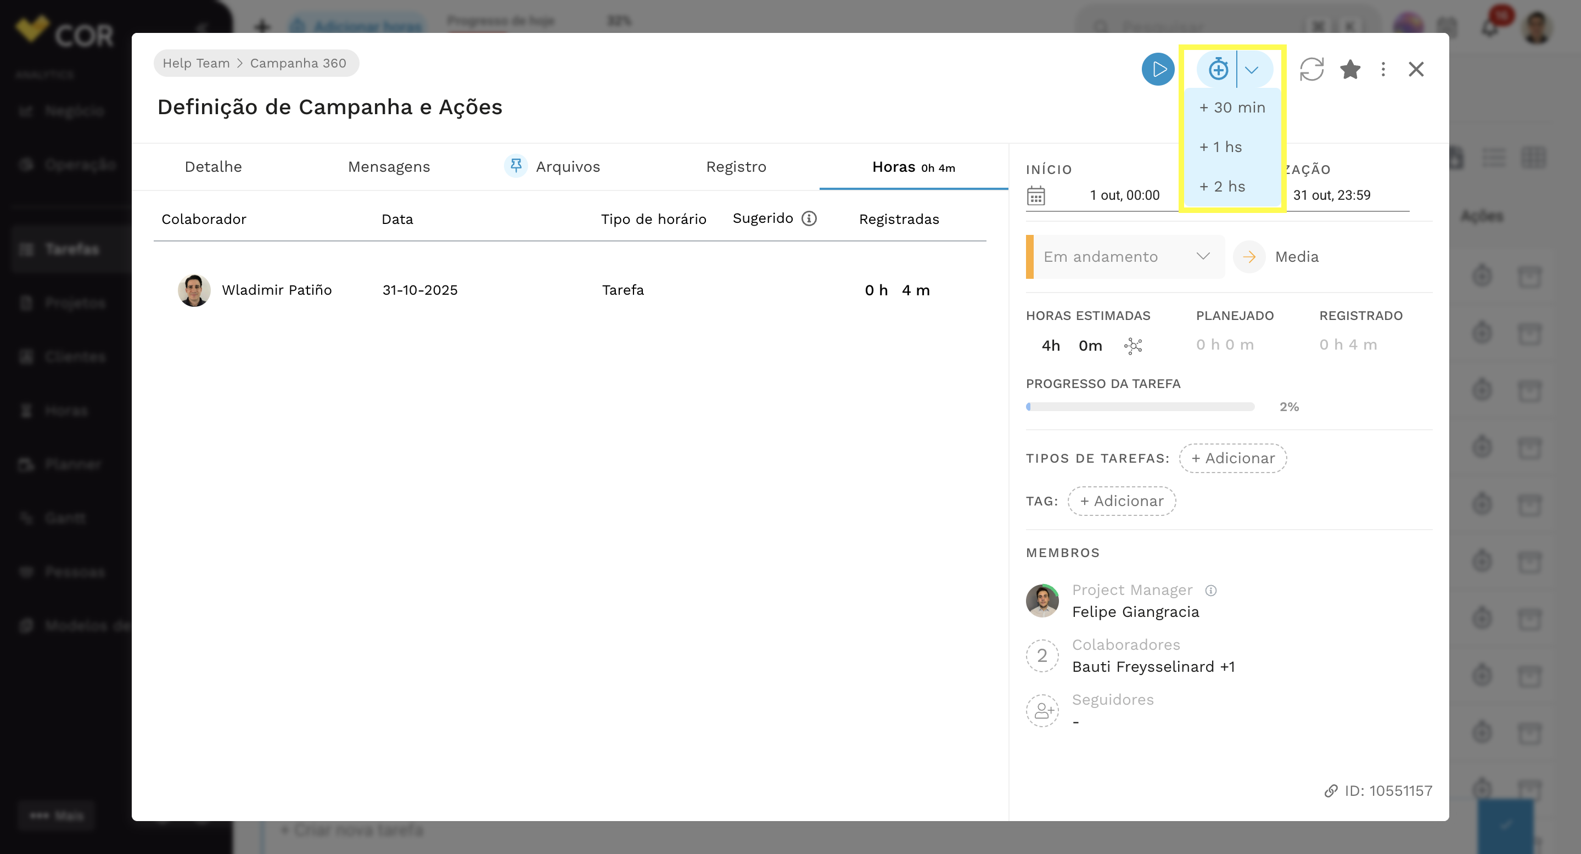Choose the + 30 min option
The image size is (1581, 854).
pos(1232,108)
